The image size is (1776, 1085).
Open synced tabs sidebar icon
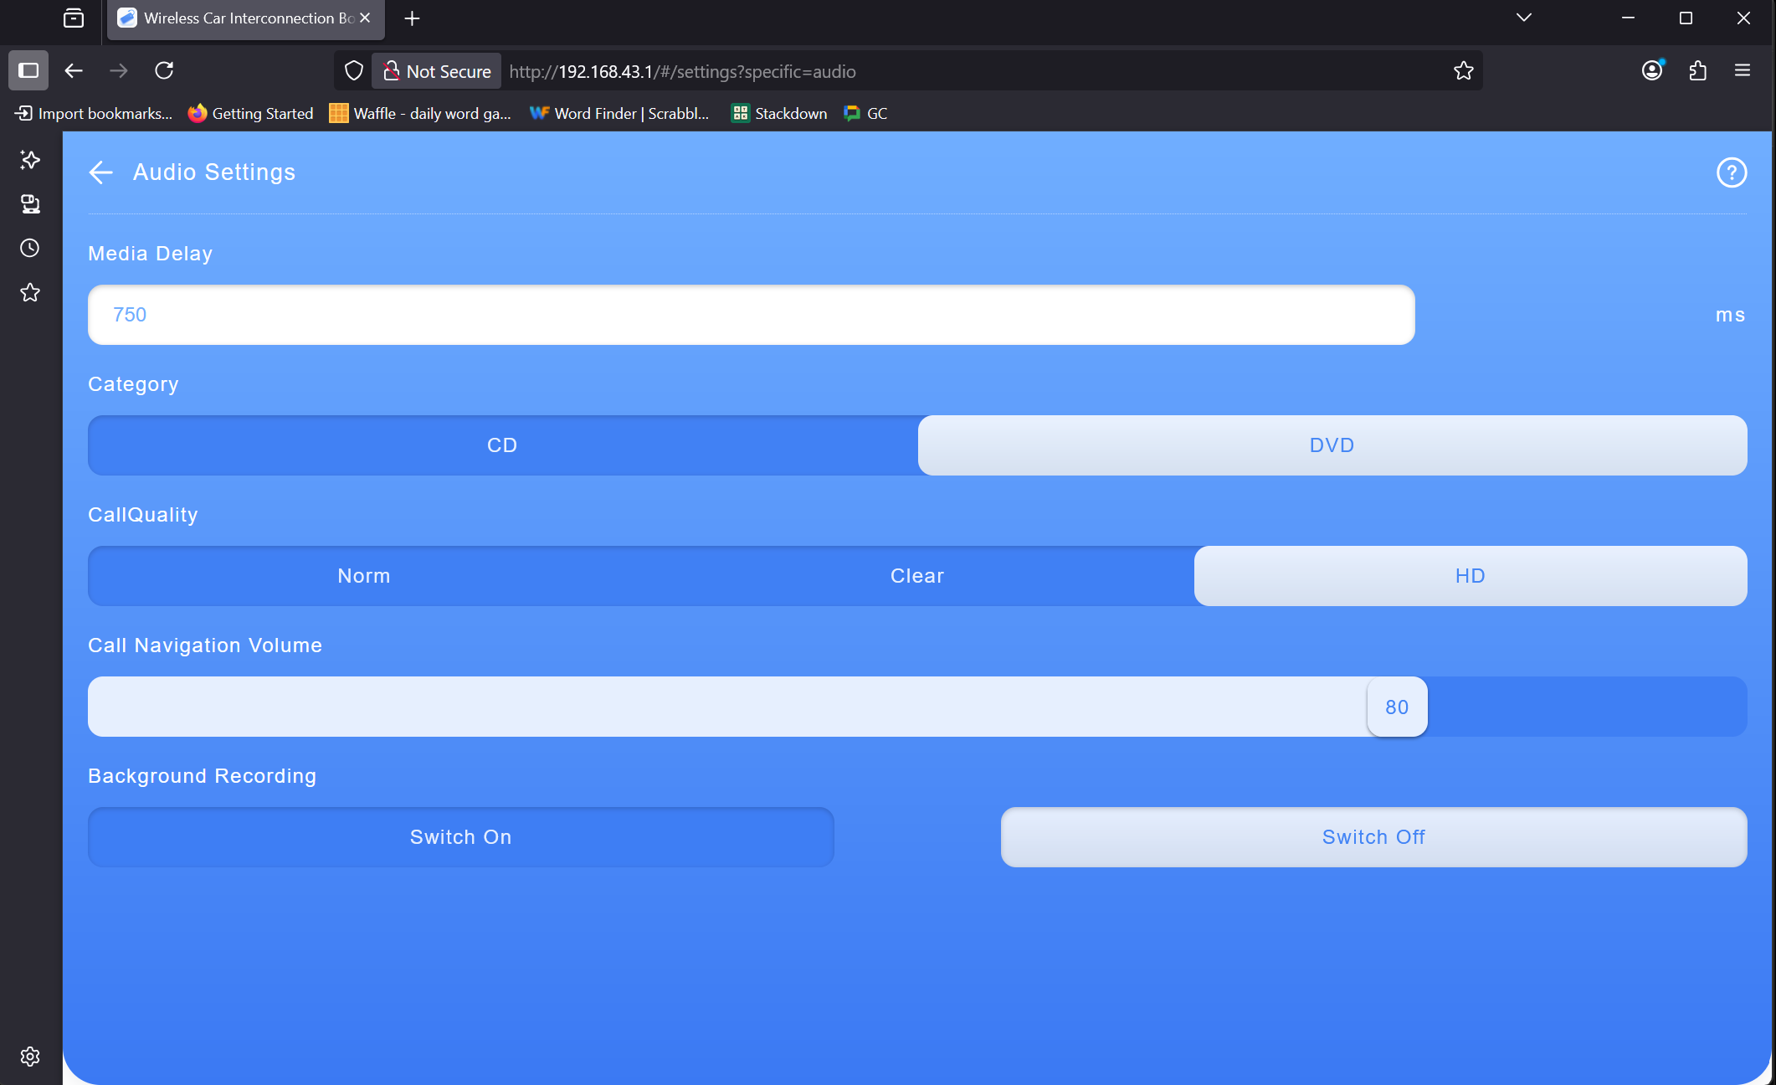point(30,204)
